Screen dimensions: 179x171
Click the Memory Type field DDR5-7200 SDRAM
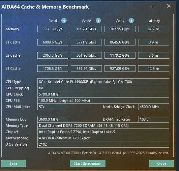click(103, 126)
